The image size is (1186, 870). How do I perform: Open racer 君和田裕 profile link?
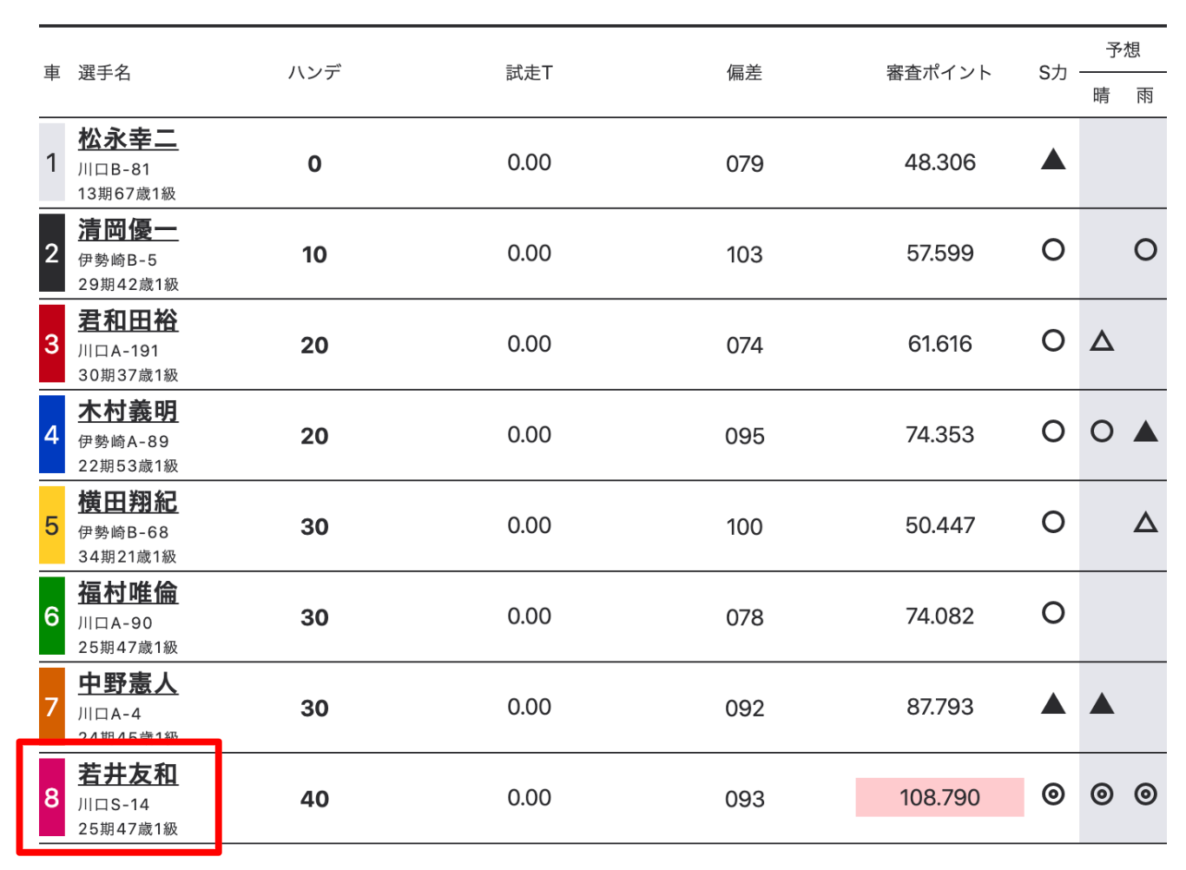pos(128,320)
